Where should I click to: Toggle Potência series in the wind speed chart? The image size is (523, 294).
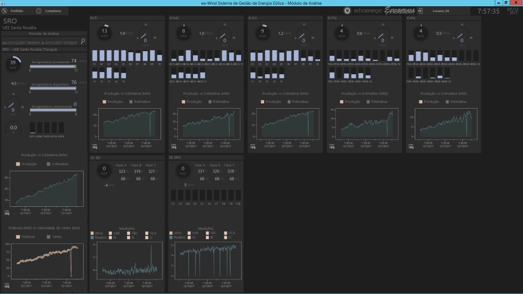25,237
